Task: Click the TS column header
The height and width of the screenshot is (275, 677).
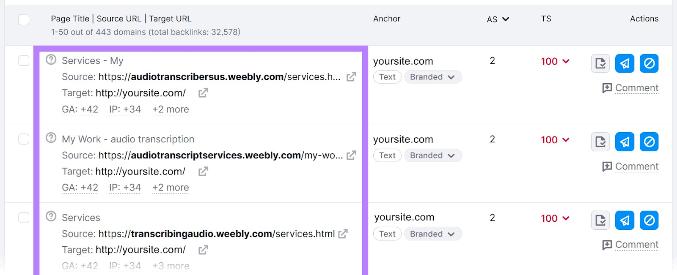Action: (x=546, y=19)
